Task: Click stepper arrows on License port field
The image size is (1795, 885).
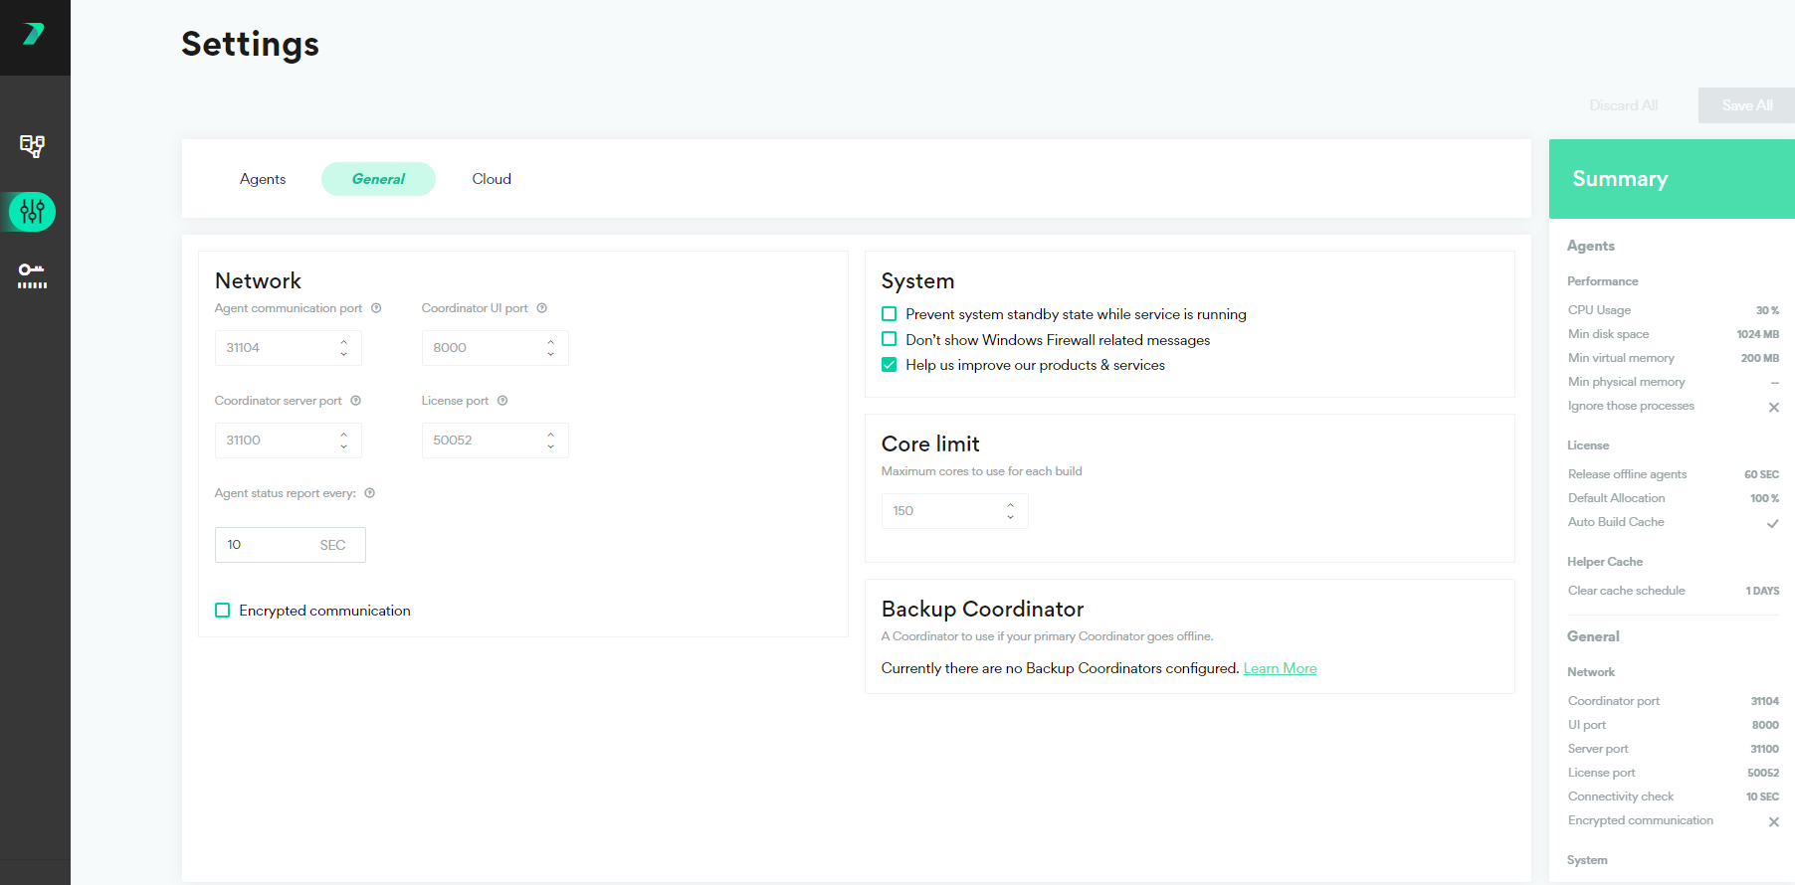Action: pos(551,441)
